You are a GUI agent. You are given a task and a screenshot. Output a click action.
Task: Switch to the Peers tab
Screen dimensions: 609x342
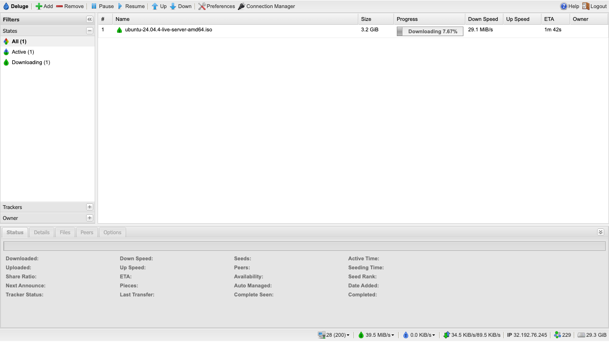pos(87,232)
